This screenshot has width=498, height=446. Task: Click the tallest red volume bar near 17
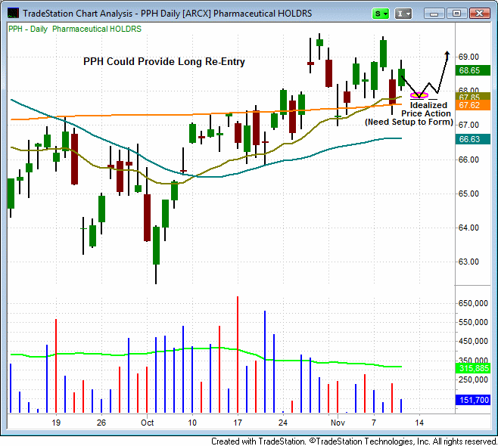[238, 355]
